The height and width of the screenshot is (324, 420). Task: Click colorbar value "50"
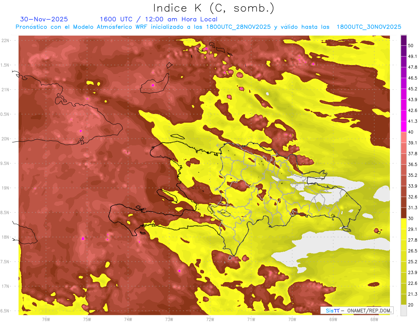[411, 45]
